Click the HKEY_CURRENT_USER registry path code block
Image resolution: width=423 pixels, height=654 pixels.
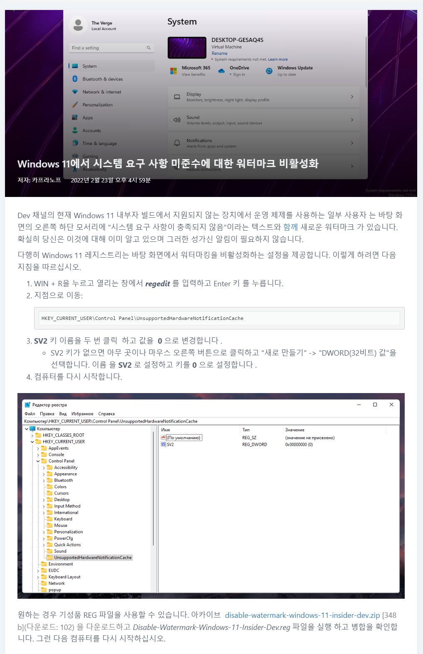tap(219, 318)
